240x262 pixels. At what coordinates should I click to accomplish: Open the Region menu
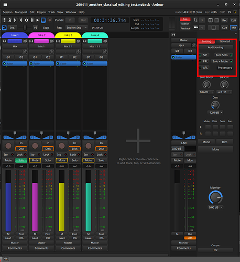point(41,12)
